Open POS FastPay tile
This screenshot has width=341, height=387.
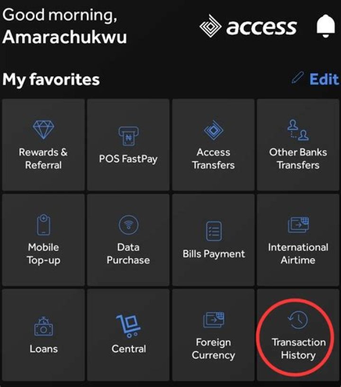[x=128, y=144]
